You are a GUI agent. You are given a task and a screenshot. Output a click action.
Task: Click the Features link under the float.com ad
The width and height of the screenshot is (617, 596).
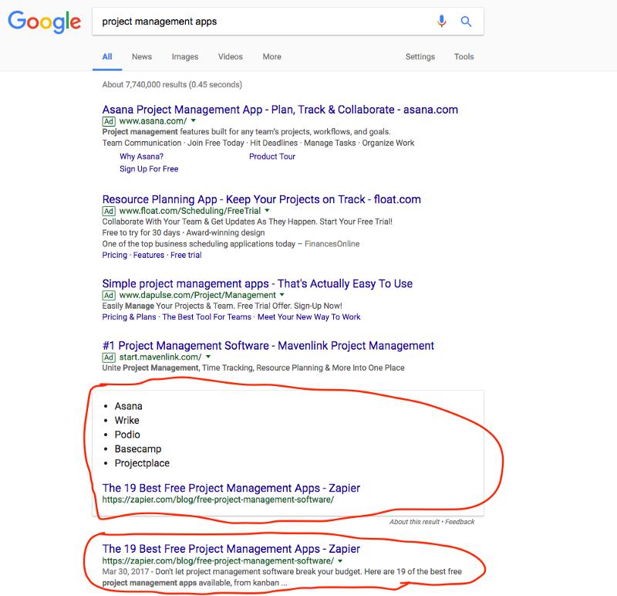pos(149,255)
